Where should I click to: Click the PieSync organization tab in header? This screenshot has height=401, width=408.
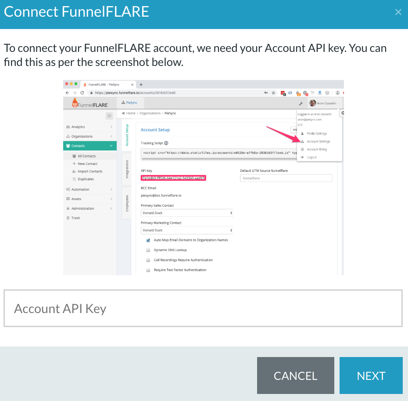pyautogui.click(x=129, y=103)
